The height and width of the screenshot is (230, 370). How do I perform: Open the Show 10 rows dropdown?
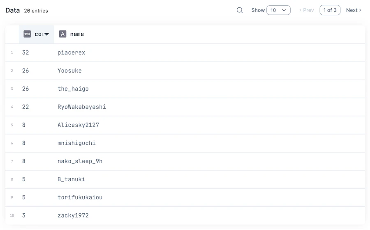tap(278, 10)
